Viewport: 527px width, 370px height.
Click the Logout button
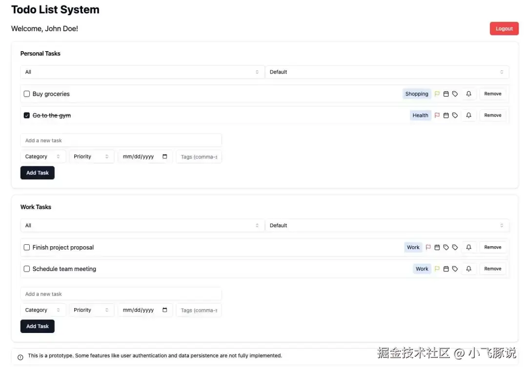(504, 29)
